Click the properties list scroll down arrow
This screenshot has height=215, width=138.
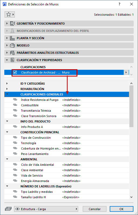coord(131,197)
